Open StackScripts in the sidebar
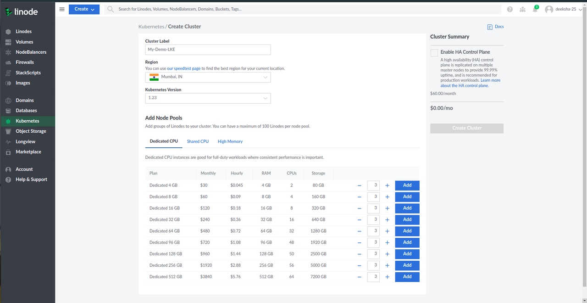Screen dimensions: 587x303 pyautogui.click(x=28, y=73)
